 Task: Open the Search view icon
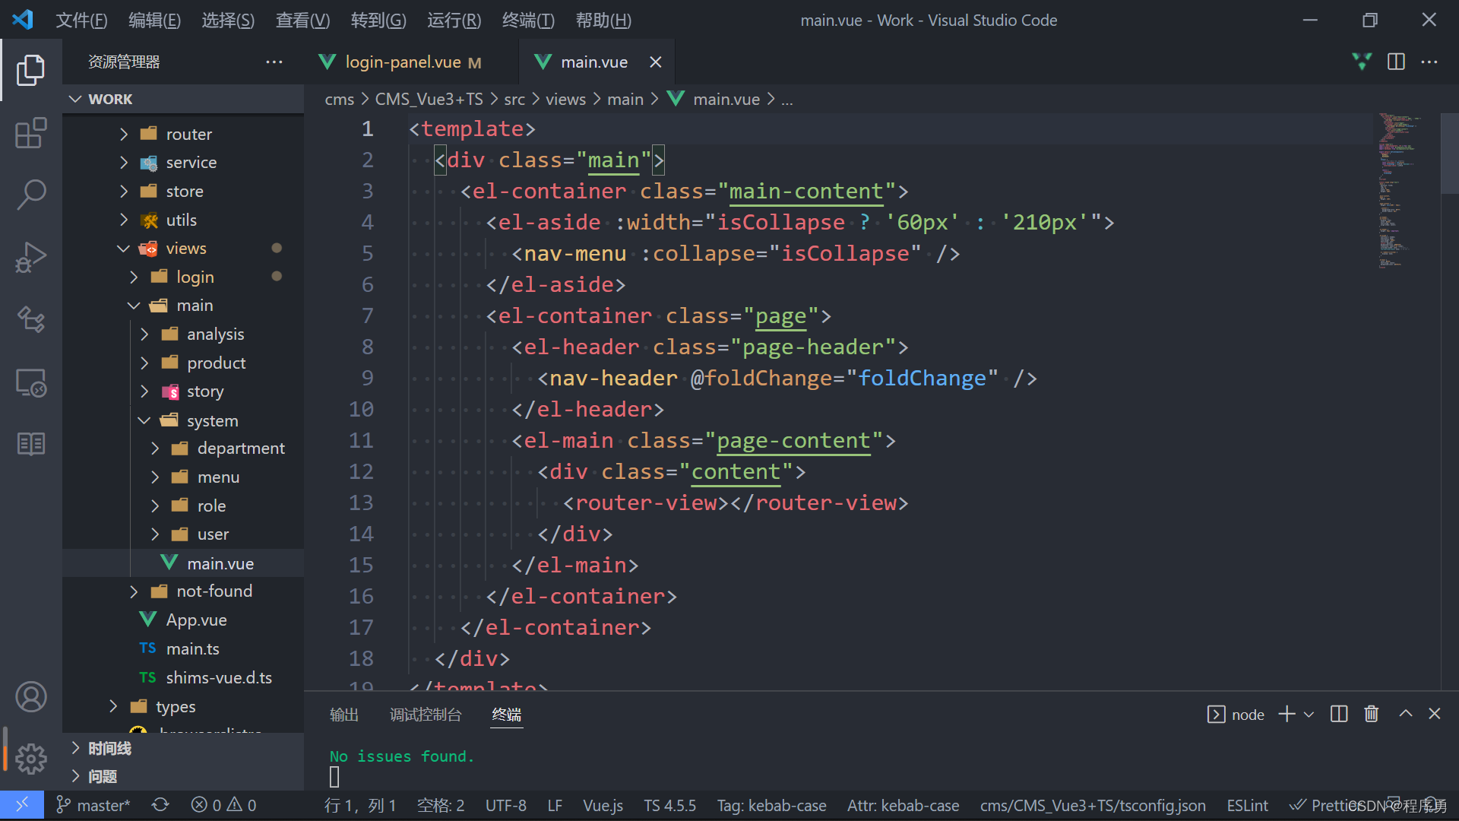(30, 195)
